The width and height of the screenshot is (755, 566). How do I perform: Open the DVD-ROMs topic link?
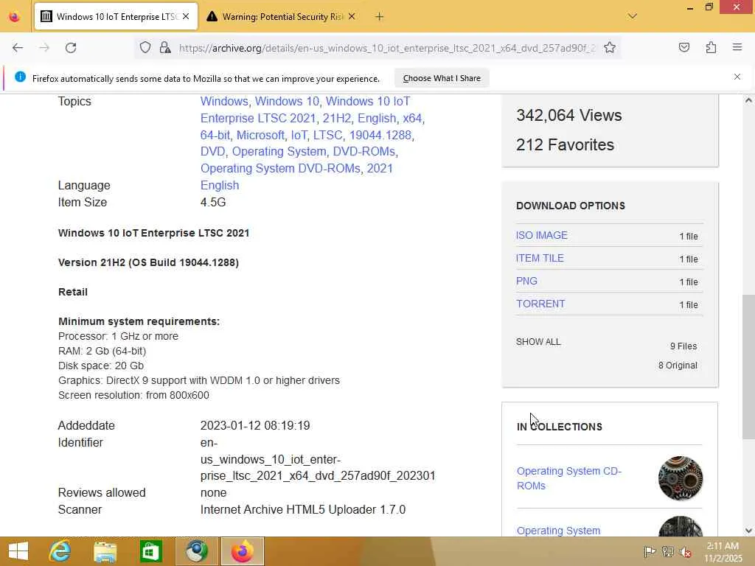coord(364,152)
